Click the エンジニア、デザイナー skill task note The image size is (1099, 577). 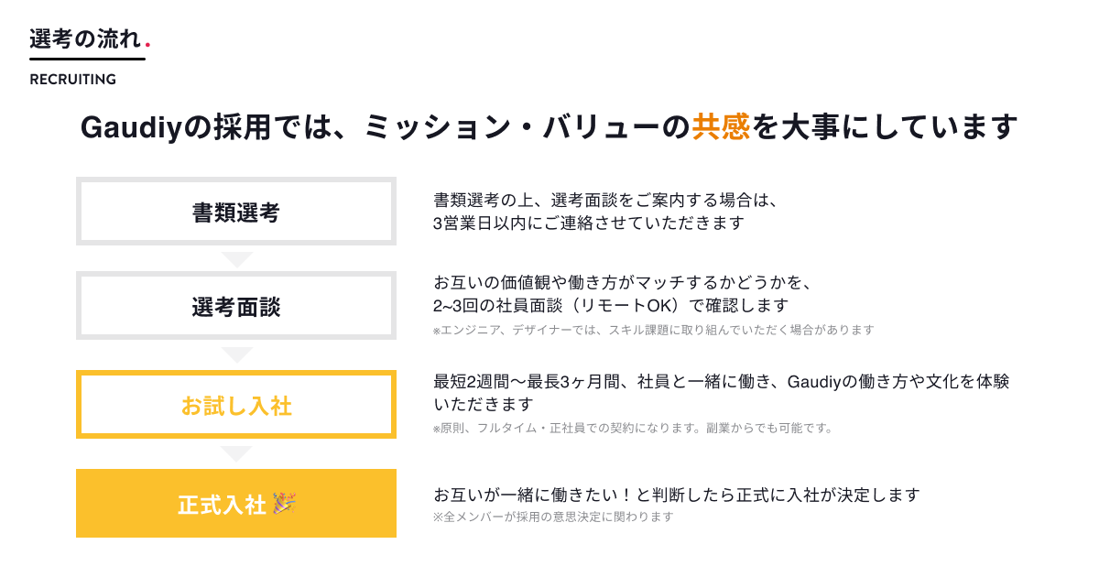coord(654,330)
